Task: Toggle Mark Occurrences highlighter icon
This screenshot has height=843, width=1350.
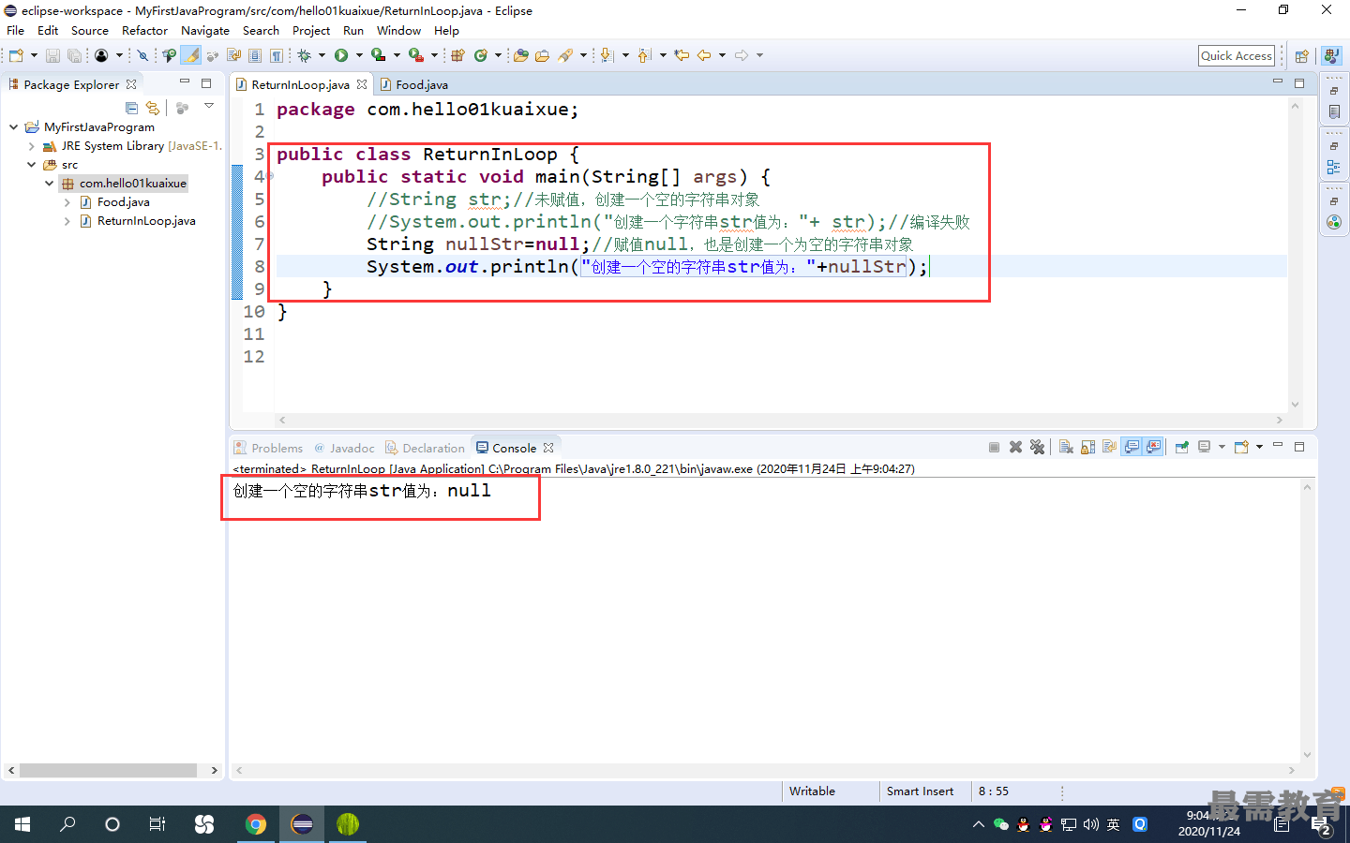Action: pyautogui.click(x=191, y=55)
